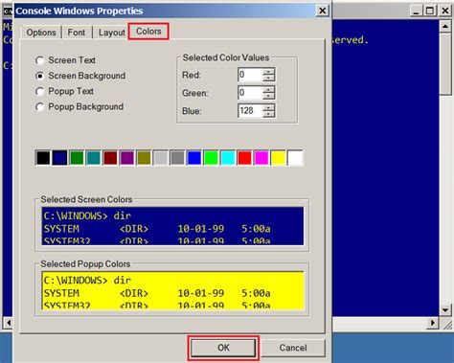This screenshot has width=454, height=363.
Task: Pick the bright red color swatch
Action: [244, 158]
